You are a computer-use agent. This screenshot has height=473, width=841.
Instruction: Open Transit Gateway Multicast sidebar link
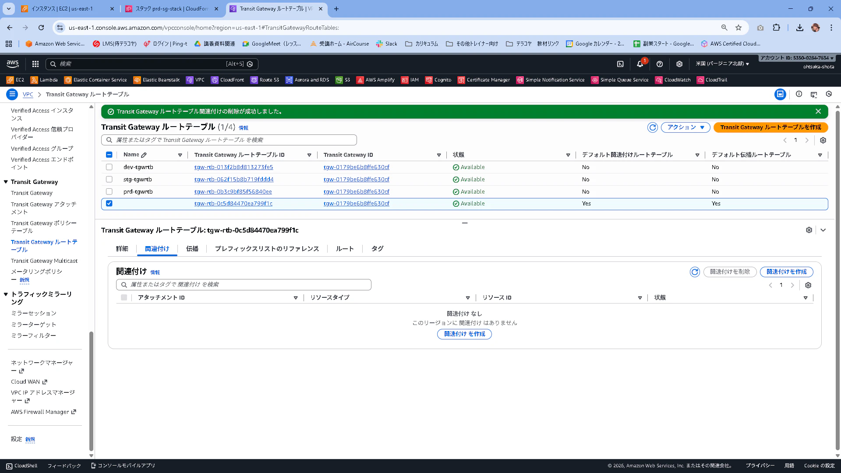tap(44, 261)
